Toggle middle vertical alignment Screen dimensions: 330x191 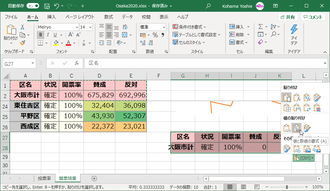[109, 27]
